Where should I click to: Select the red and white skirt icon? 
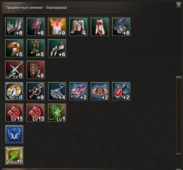100,27
